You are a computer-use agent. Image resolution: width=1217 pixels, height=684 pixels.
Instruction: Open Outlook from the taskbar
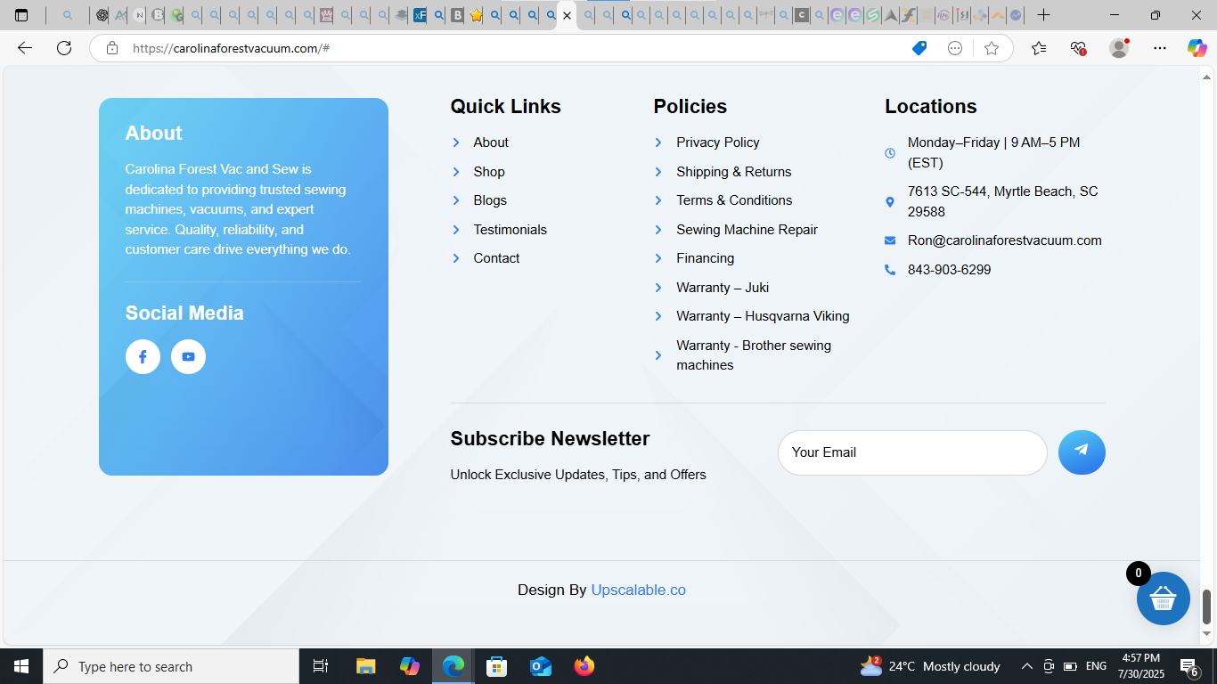(x=541, y=666)
